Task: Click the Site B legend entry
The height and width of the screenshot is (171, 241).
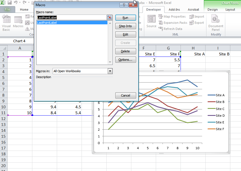Action: pyautogui.click(x=216, y=102)
